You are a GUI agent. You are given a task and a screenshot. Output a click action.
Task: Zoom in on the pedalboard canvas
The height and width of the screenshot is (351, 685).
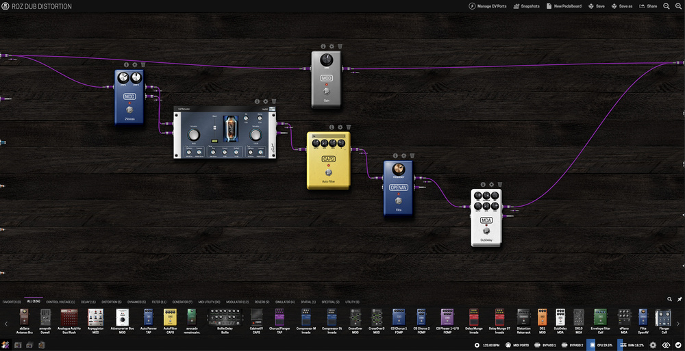(678, 6)
